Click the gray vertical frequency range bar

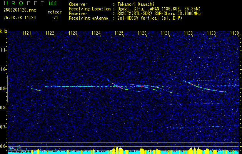coord(7,89)
